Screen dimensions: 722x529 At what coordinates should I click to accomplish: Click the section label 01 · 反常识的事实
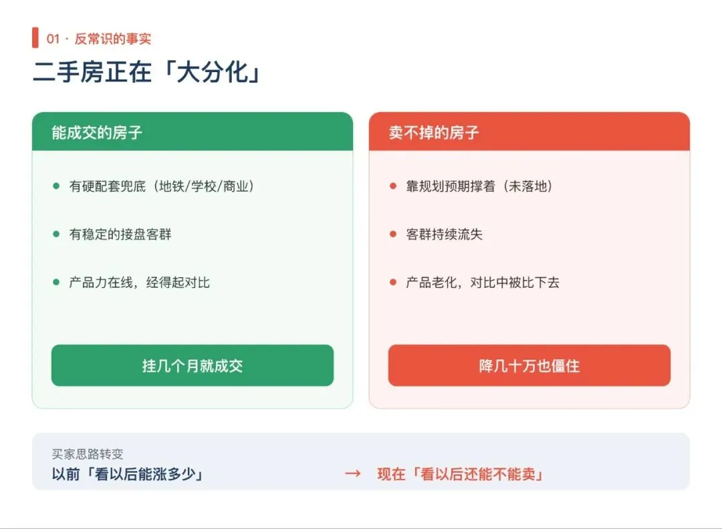click(98, 39)
